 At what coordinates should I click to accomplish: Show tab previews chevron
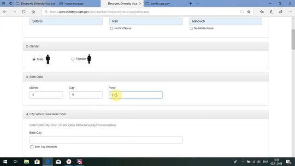tap(197, 3)
